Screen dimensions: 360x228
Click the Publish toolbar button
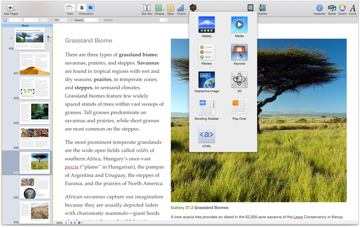262,8
